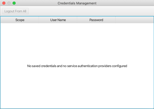Click the divider right of Password header
154x109 pixels.
(x=115, y=20)
